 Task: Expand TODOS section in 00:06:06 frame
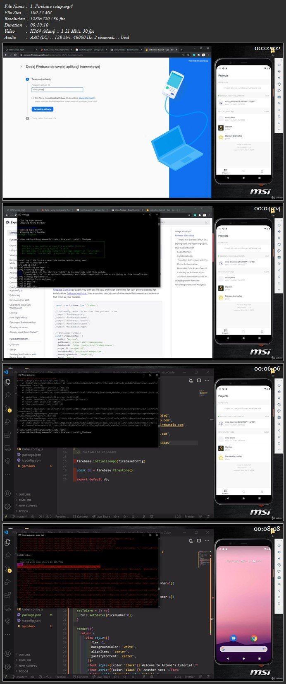24,511
